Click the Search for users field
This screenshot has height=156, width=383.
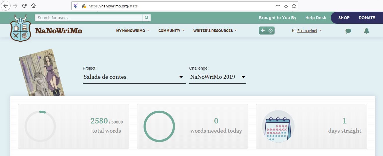pyautogui.click(x=88, y=18)
